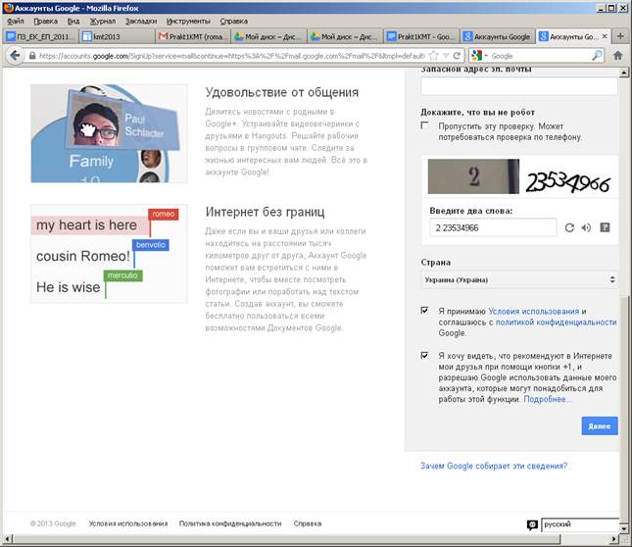
Task: Bookmark page with the star icon
Action: pyautogui.click(x=434, y=56)
